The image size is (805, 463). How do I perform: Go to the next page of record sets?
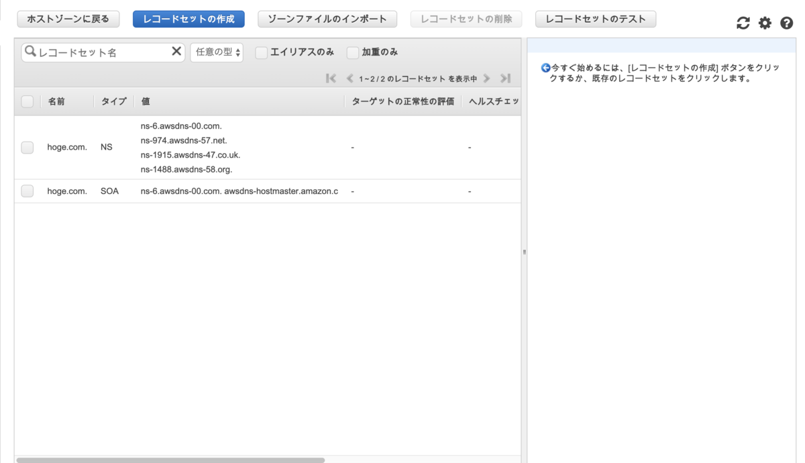487,79
